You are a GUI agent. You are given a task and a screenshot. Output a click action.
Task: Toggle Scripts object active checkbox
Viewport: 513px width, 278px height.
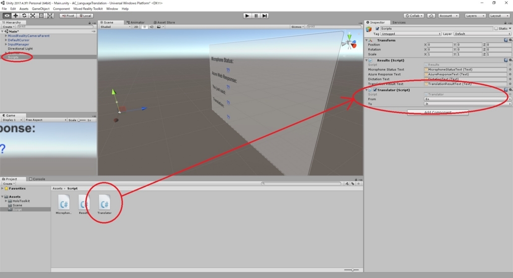point(377,29)
